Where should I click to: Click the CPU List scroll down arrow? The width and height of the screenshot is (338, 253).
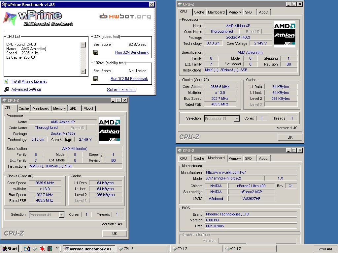tap(83, 71)
